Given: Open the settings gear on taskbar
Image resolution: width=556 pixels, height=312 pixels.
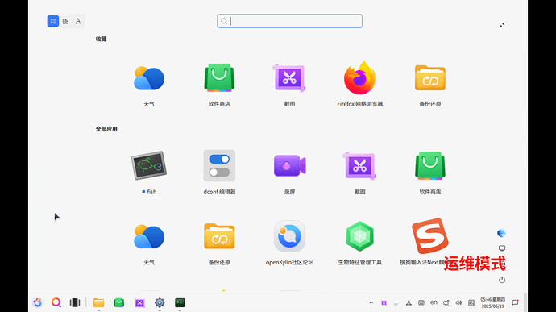Looking at the screenshot, I should (x=160, y=302).
